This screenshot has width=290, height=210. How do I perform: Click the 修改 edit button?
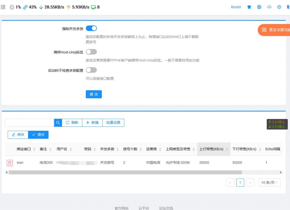tap(18, 135)
